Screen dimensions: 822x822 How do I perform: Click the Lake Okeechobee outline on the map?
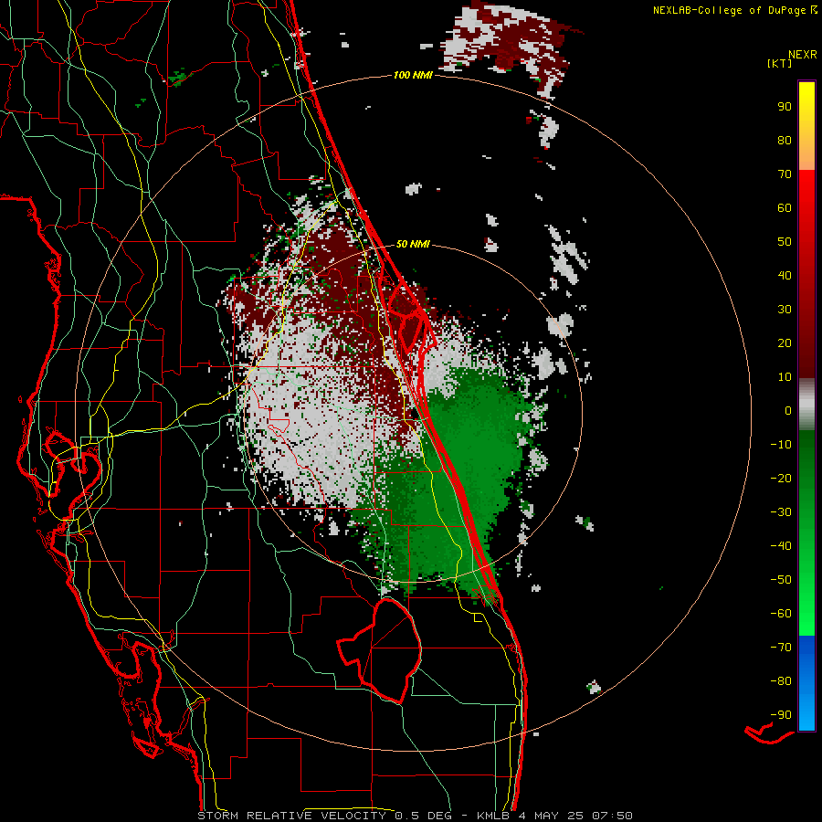(x=380, y=650)
